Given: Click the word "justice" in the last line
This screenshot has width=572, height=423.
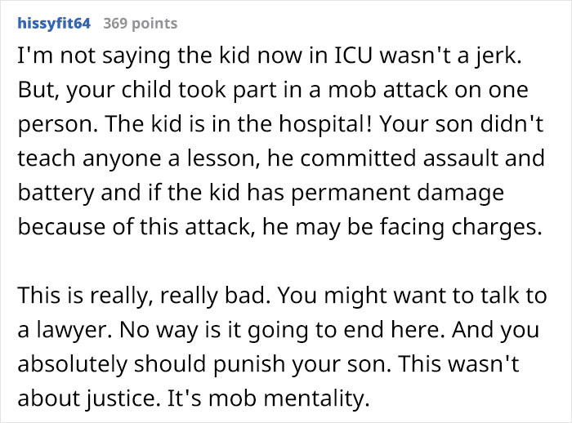Looking at the screenshot, I should click(x=121, y=399).
